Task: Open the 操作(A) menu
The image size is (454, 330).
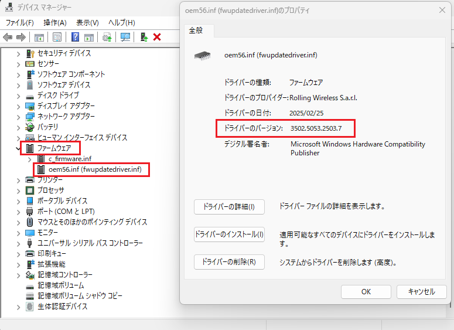Action: (54, 23)
